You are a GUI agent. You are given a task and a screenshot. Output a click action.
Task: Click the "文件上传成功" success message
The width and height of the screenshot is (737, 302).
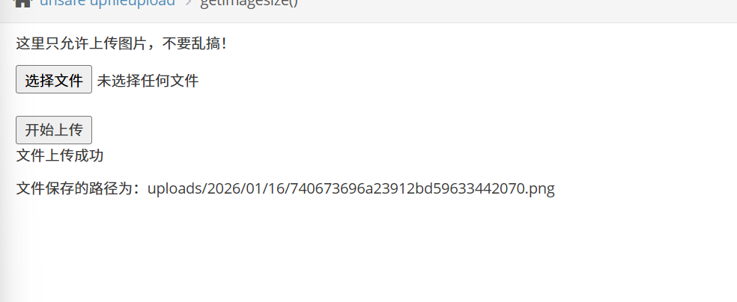pos(59,155)
